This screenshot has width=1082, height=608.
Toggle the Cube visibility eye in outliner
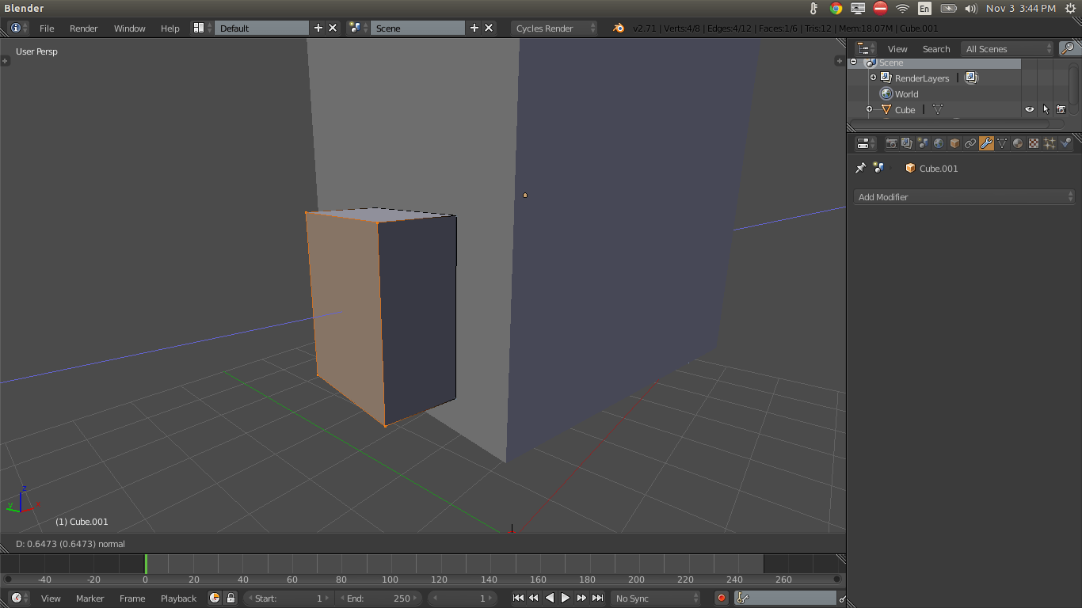1029,108
